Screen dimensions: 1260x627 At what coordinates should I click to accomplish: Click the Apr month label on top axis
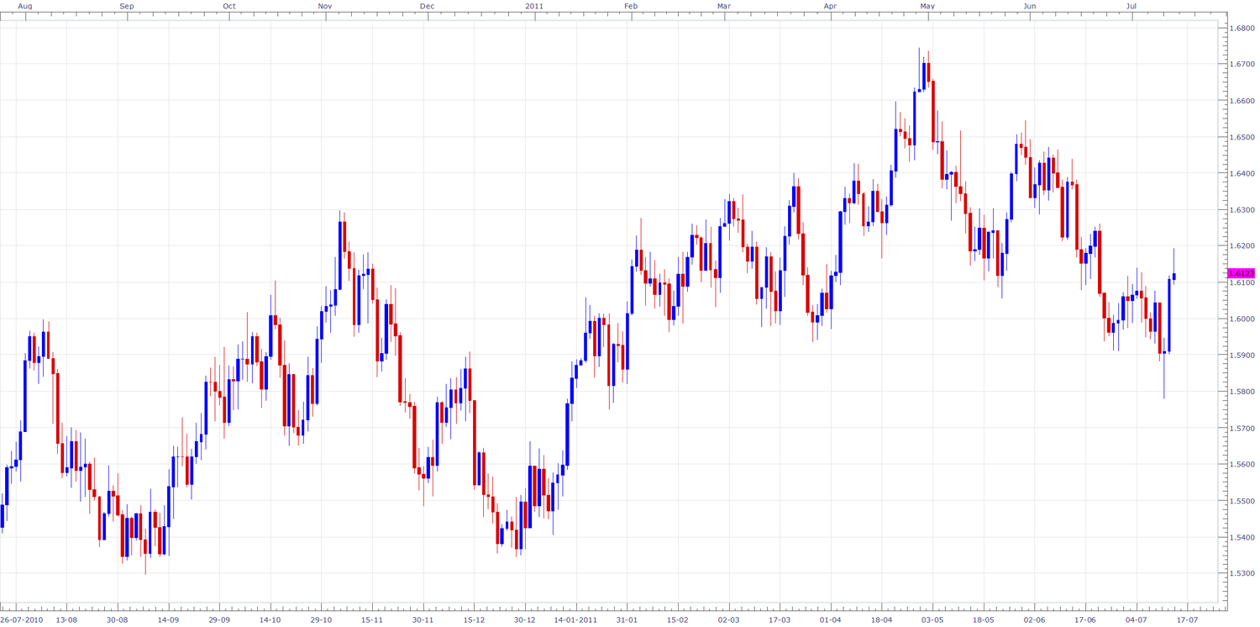pyautogui.click(x=830, y=6)
